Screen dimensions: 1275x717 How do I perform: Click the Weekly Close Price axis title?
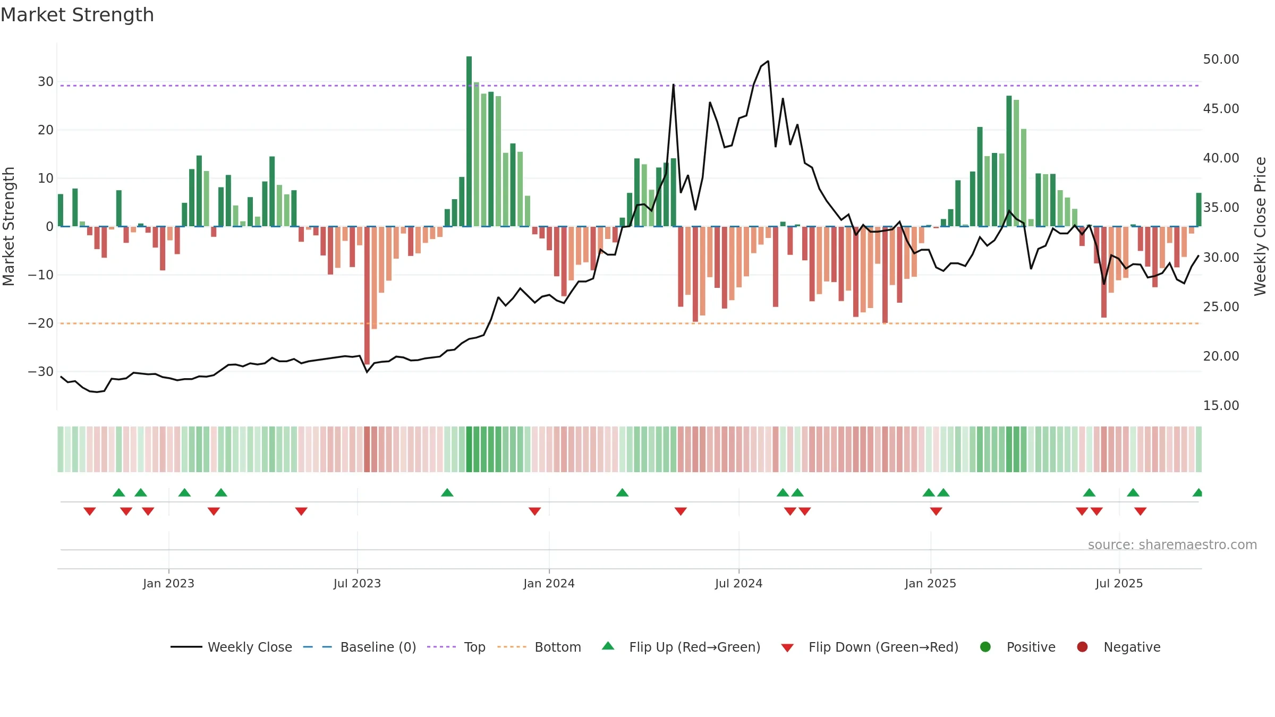(1260, 226)
